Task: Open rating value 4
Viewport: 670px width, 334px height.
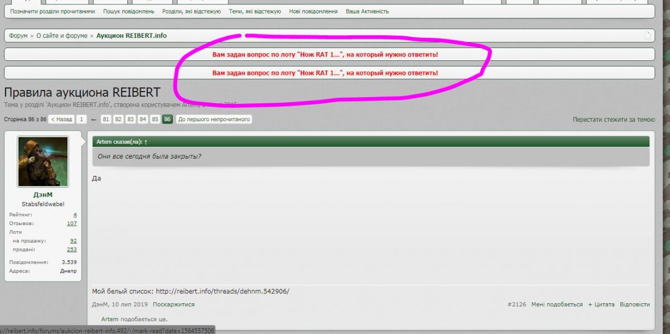Action: pos(75,214)
